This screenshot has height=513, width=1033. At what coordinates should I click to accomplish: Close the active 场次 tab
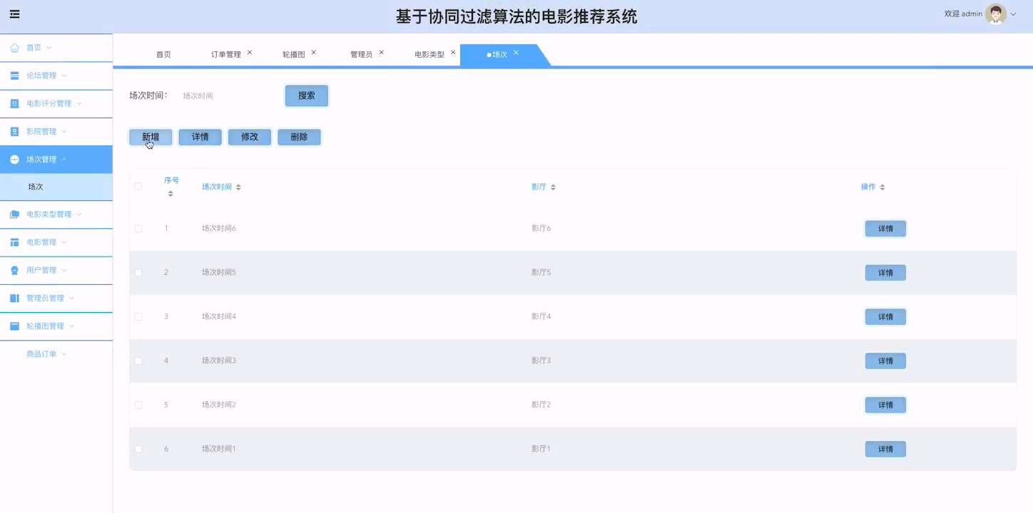(x=516, y=52)
